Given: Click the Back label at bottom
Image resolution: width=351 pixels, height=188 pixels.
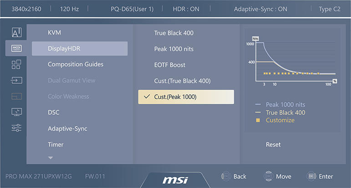Looking at the screenshot, I should coord(240,176).
